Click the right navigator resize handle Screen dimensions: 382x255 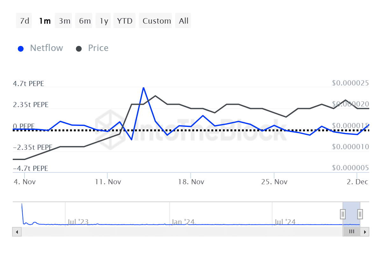359,214
